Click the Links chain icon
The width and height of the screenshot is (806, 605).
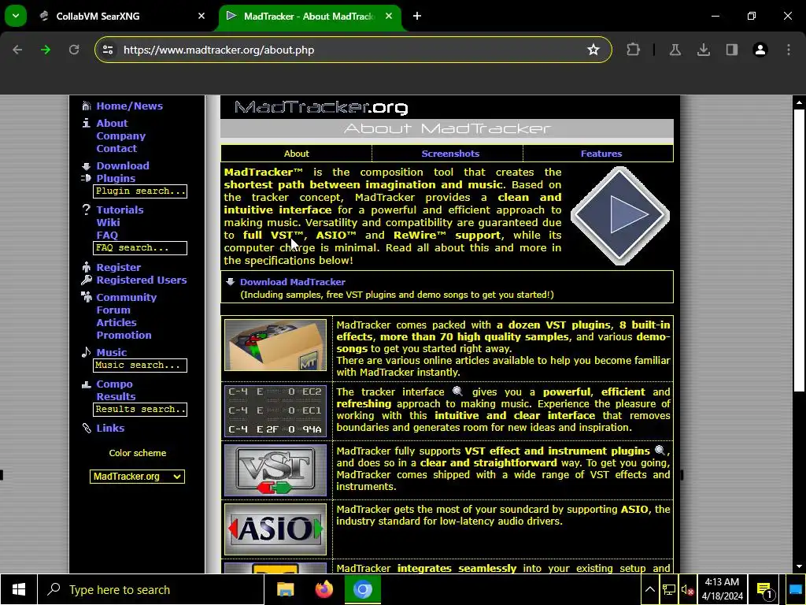click(x=86, y=428)
